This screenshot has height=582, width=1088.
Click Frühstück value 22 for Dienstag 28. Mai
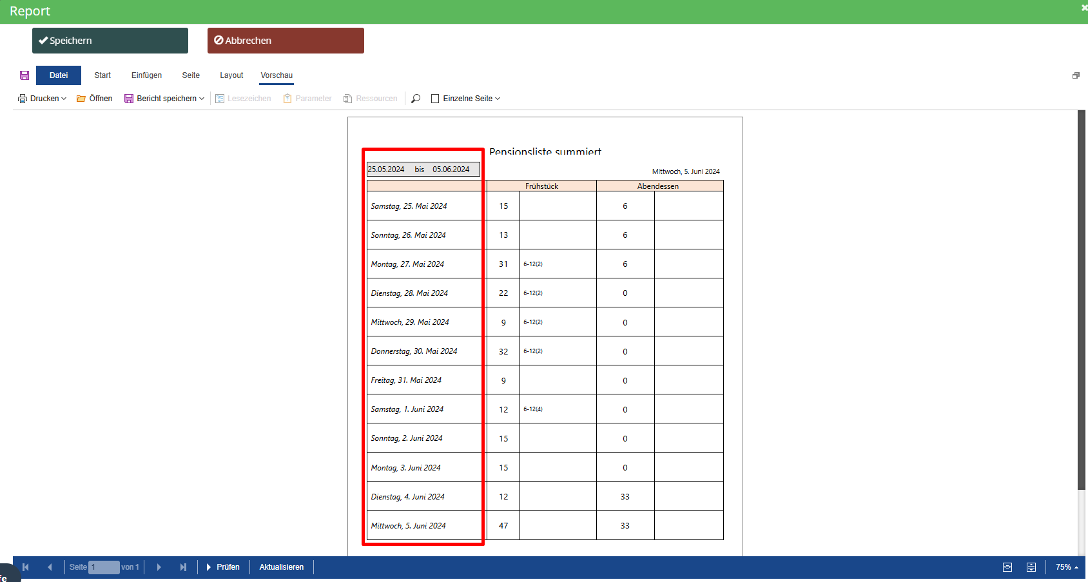coord(503,293)
